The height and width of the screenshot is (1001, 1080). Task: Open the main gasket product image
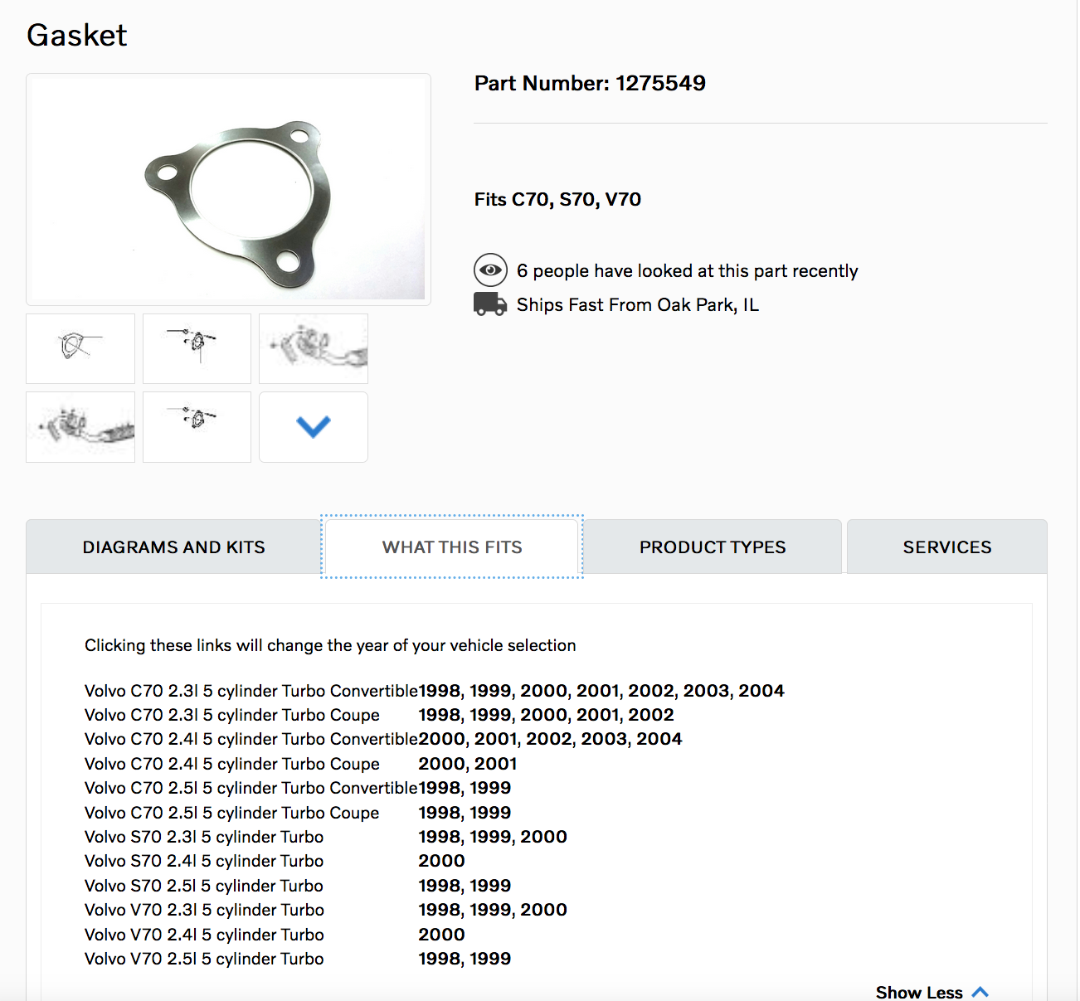pyautogui.click(x=228, y=189)
